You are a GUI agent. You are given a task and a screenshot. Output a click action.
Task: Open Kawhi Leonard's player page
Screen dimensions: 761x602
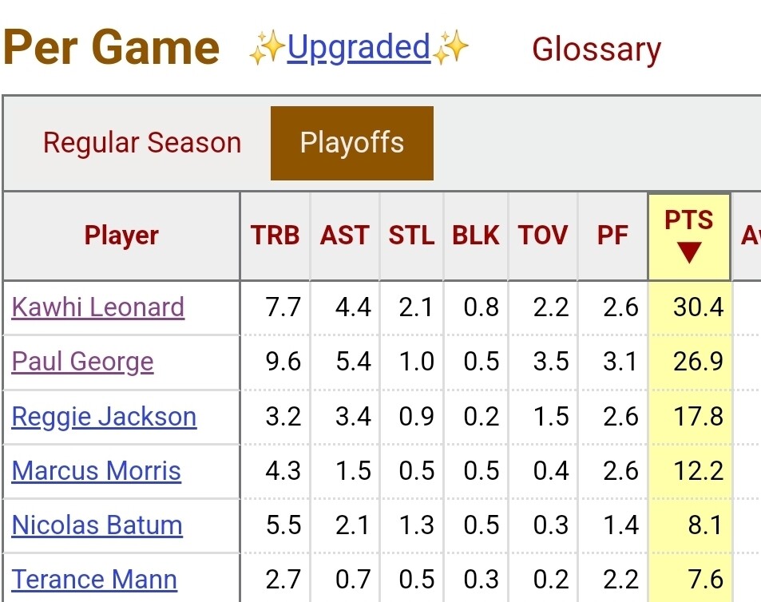[98, 307]
